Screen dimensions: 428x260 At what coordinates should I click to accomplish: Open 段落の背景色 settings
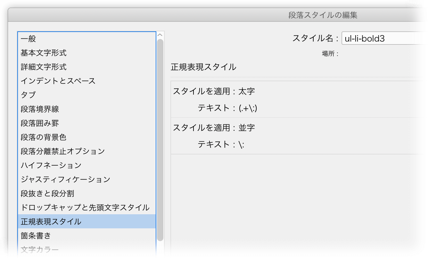[x=87, y=137]
